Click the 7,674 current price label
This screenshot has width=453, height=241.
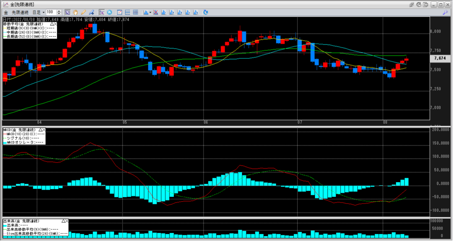[x=440, y=58]
